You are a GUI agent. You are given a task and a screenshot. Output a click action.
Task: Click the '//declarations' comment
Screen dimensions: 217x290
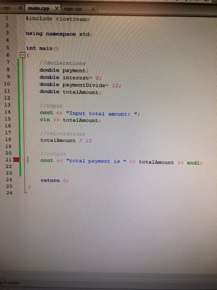[62, 63]
